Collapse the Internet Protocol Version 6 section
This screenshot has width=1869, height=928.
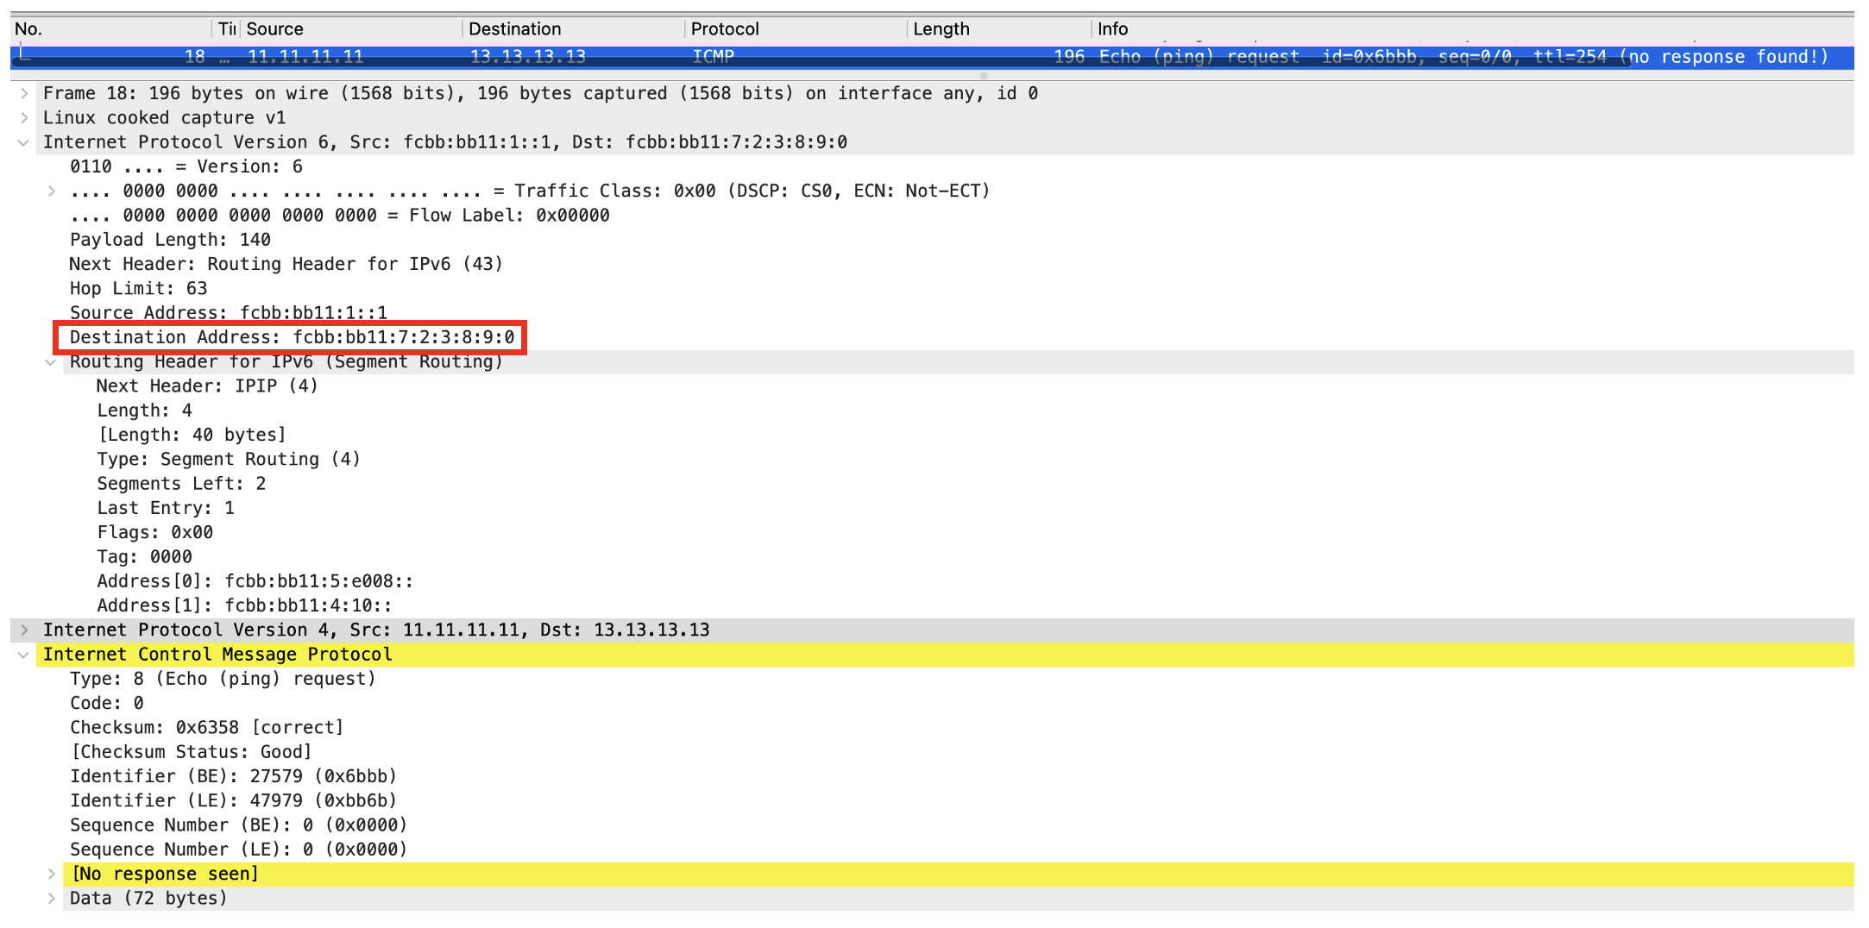(24, 142)
